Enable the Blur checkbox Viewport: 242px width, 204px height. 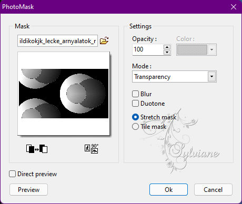[x=135, y=94]
